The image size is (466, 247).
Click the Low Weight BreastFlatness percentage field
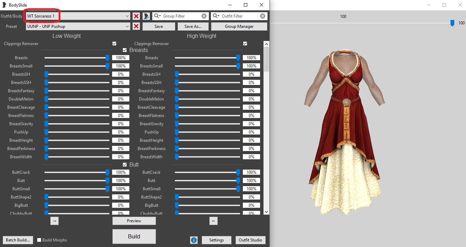tap(121, 116)
